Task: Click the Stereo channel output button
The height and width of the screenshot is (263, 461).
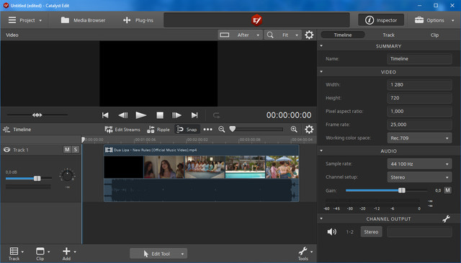Action: 371,232
